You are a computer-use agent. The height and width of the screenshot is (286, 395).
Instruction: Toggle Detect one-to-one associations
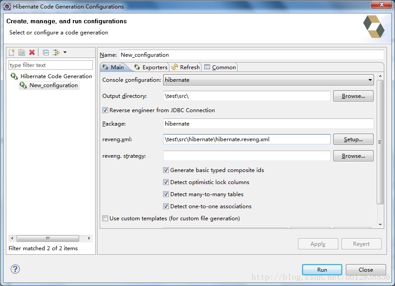pyautogui.click(x=166, y=206)
